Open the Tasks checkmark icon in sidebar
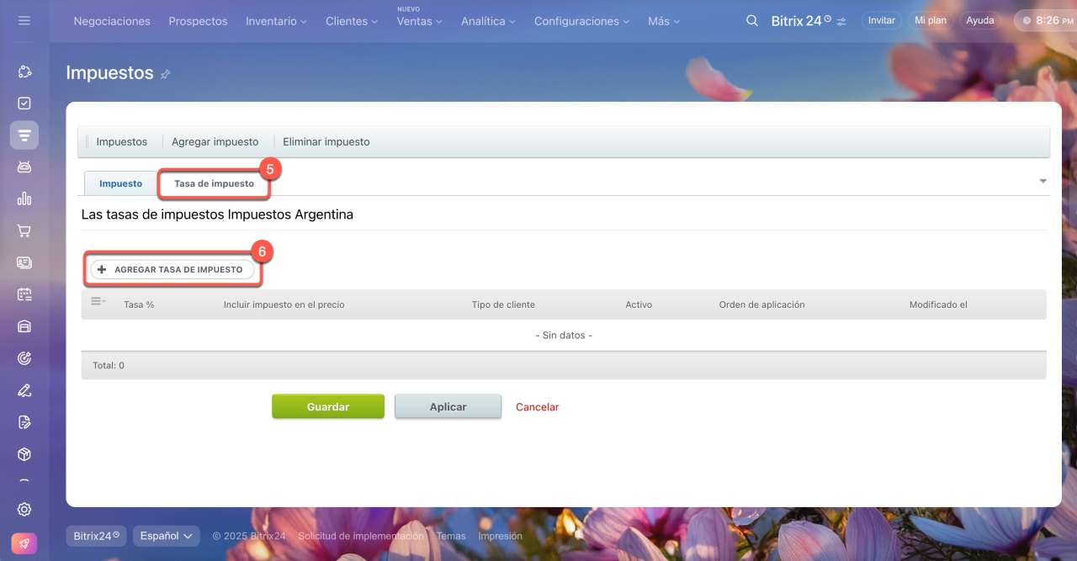Image resolution: width=1077 pixels, height=561 pixels. coord(24,103)
